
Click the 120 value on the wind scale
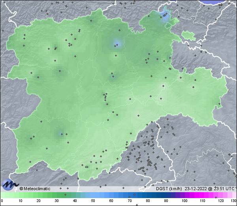[221, 201]
